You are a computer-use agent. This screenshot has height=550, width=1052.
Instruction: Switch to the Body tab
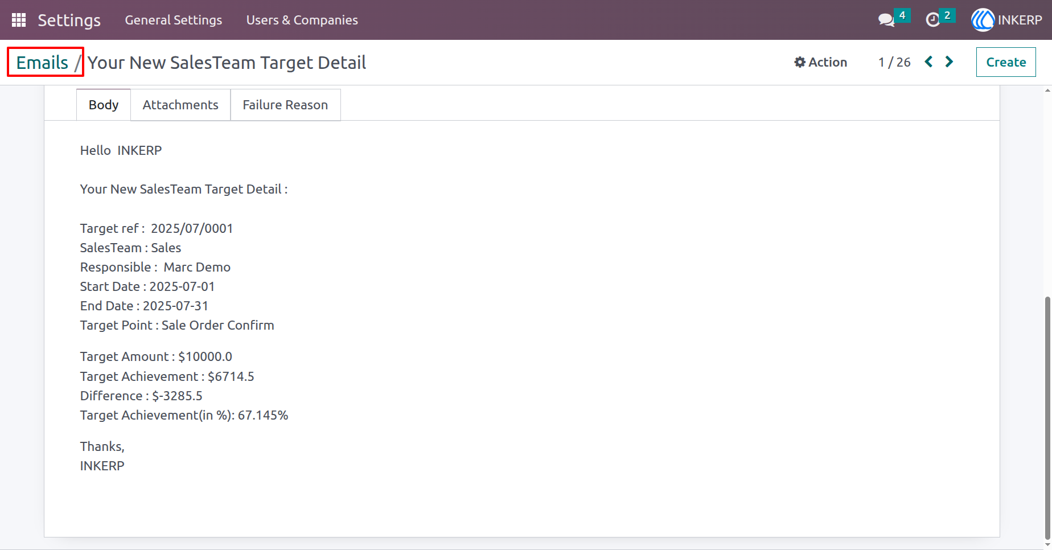(104, 105)
